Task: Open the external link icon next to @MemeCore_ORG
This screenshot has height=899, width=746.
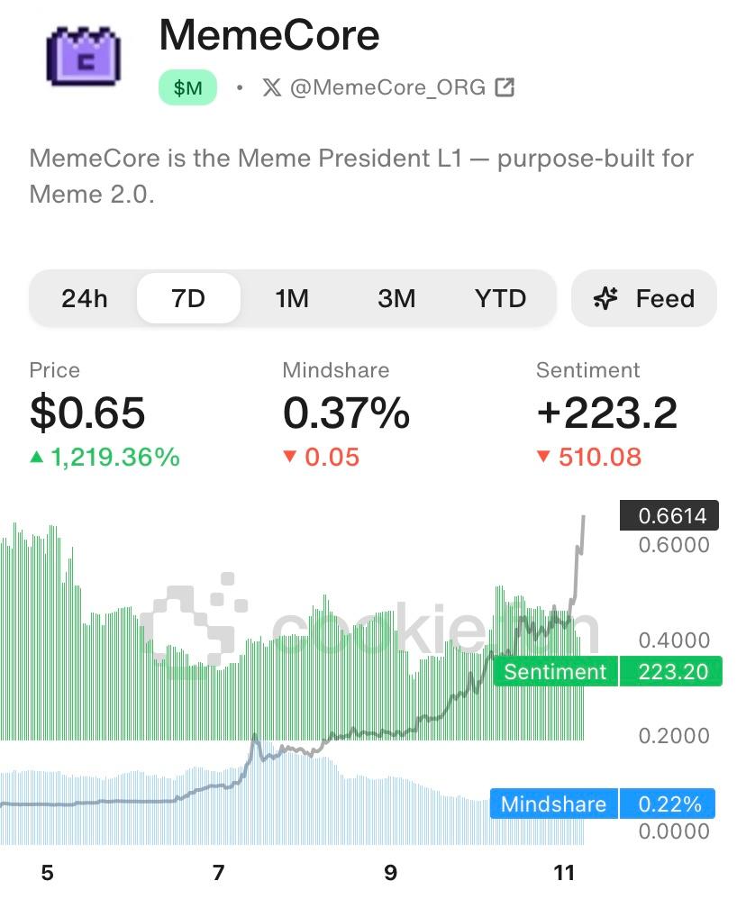Action: click(505, 87)
